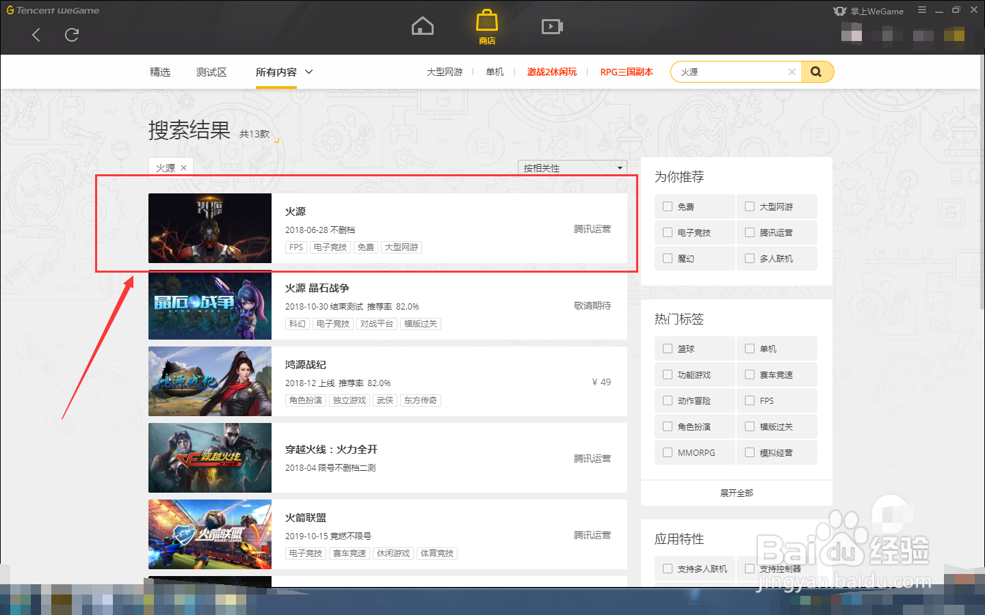985x615 pixels.
Task: Open the home icon in top bar
Action: 423,26
